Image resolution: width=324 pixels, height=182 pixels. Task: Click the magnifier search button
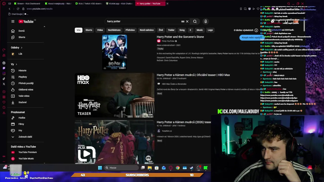point(195,21)
